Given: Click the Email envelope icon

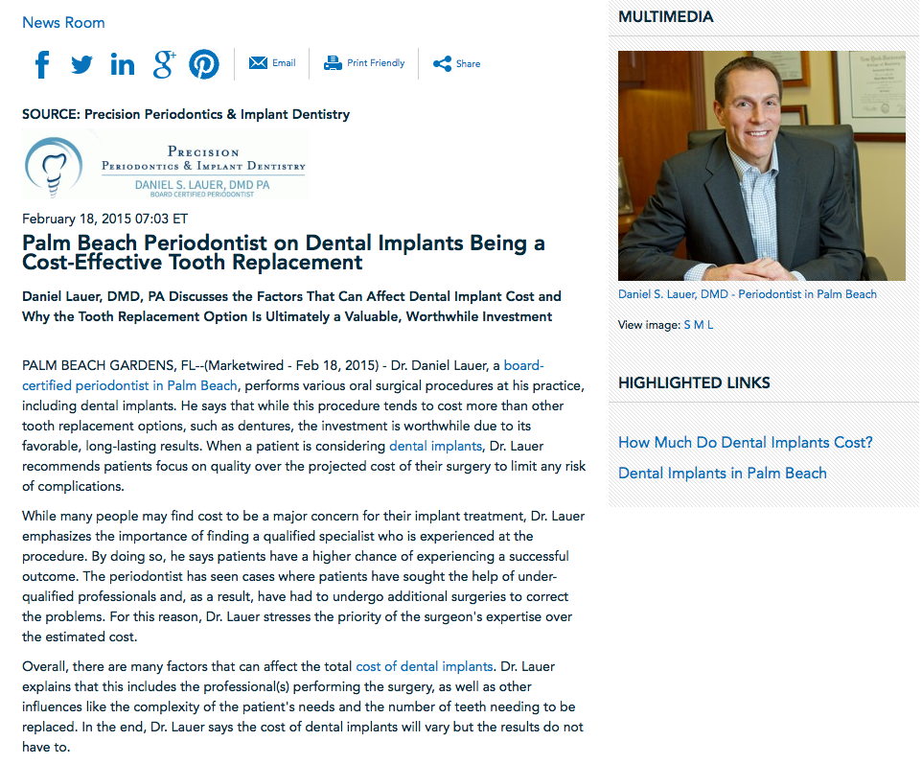Looking at the screenshot, I should [x=258, y=63].
